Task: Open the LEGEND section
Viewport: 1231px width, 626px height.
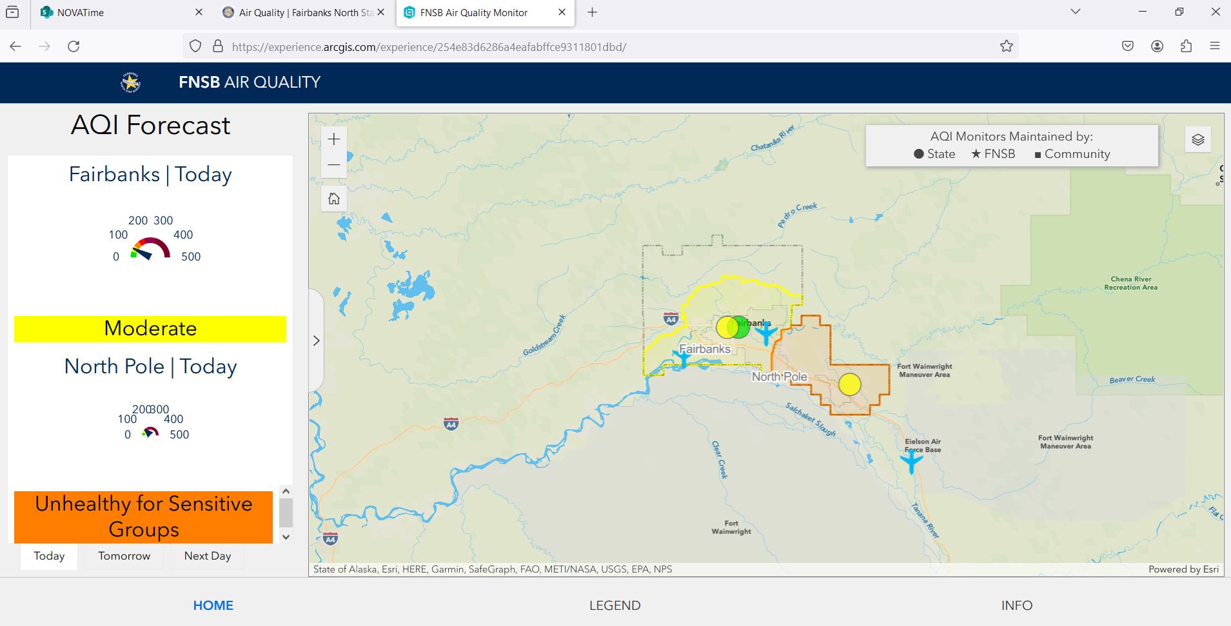Action: pyautogui.click(x=615, y=605)
